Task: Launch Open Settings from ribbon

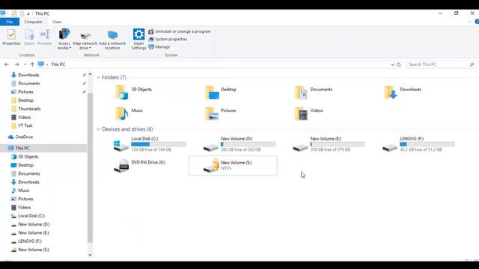Action: coord(138,39)
